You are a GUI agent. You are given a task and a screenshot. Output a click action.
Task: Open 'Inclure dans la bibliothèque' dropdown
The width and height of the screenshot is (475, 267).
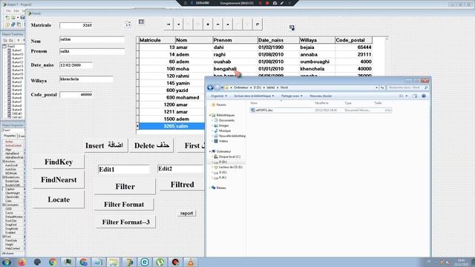point(254,96)
